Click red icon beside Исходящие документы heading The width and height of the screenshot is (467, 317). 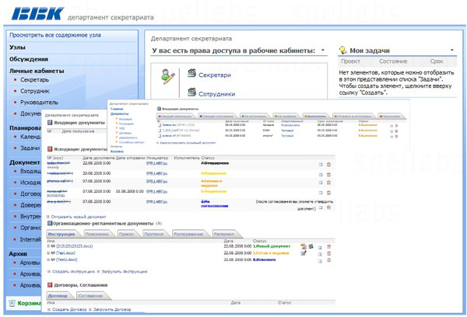50,149
